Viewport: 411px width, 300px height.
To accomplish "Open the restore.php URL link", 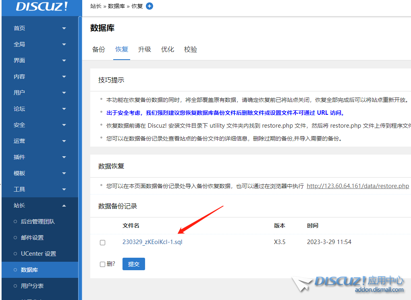I will click(x=358, y=186).
